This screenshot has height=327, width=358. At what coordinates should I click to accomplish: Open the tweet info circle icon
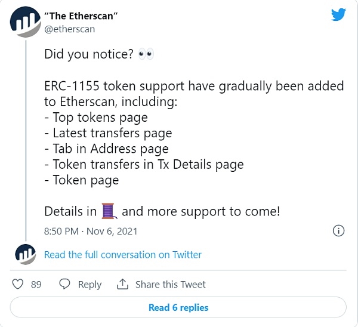click(338, 230)
